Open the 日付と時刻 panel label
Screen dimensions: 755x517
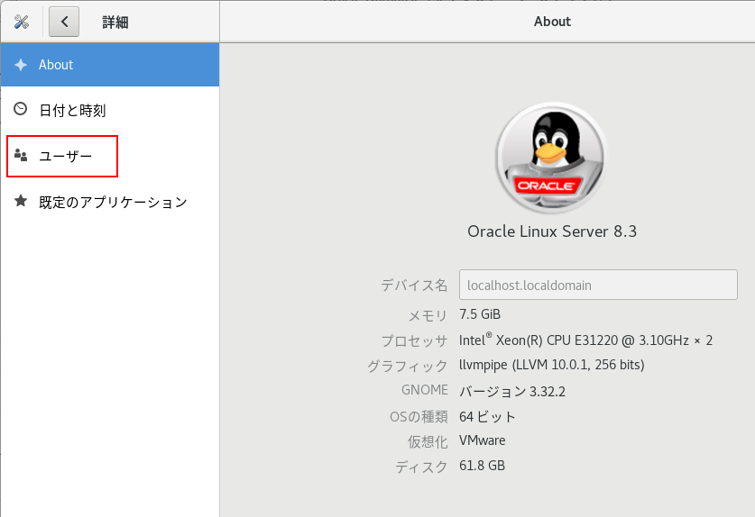coord(72,111)
